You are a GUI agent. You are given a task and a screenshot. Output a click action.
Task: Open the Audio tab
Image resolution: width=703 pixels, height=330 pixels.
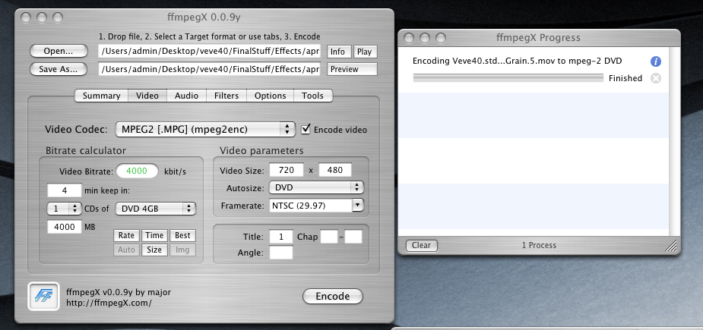186,96
